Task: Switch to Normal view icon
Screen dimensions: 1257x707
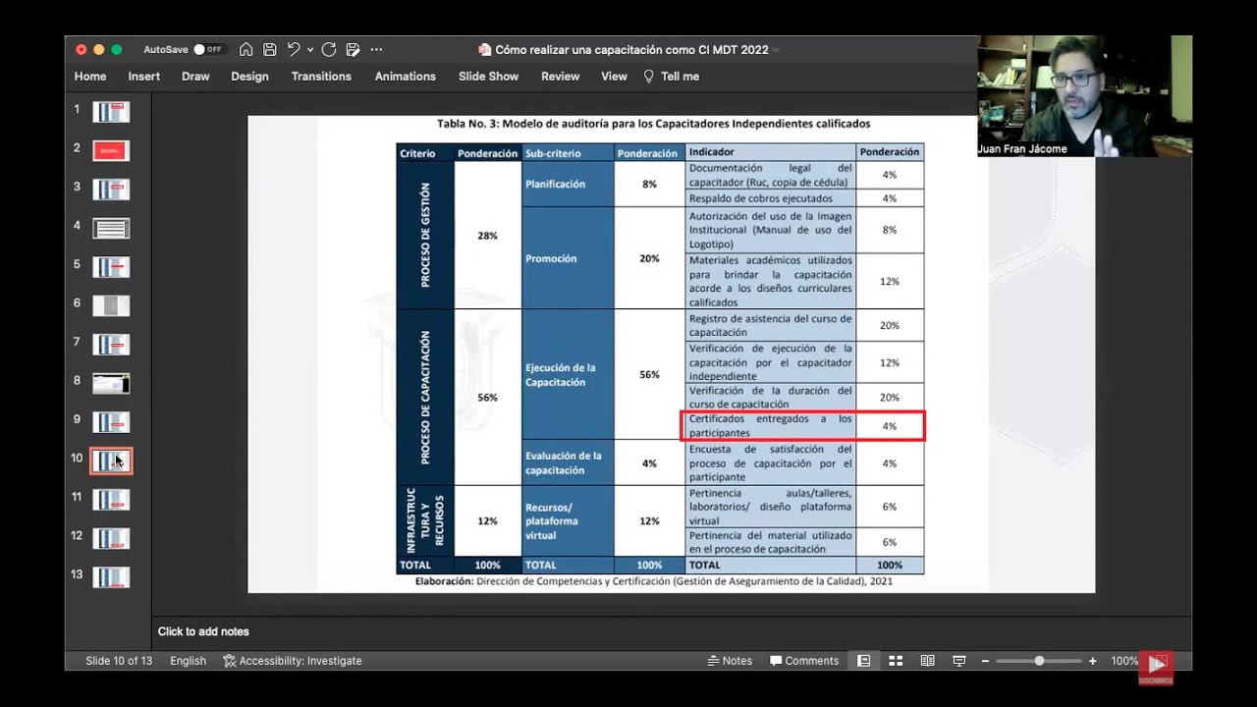Action: (x=864, y=661)
